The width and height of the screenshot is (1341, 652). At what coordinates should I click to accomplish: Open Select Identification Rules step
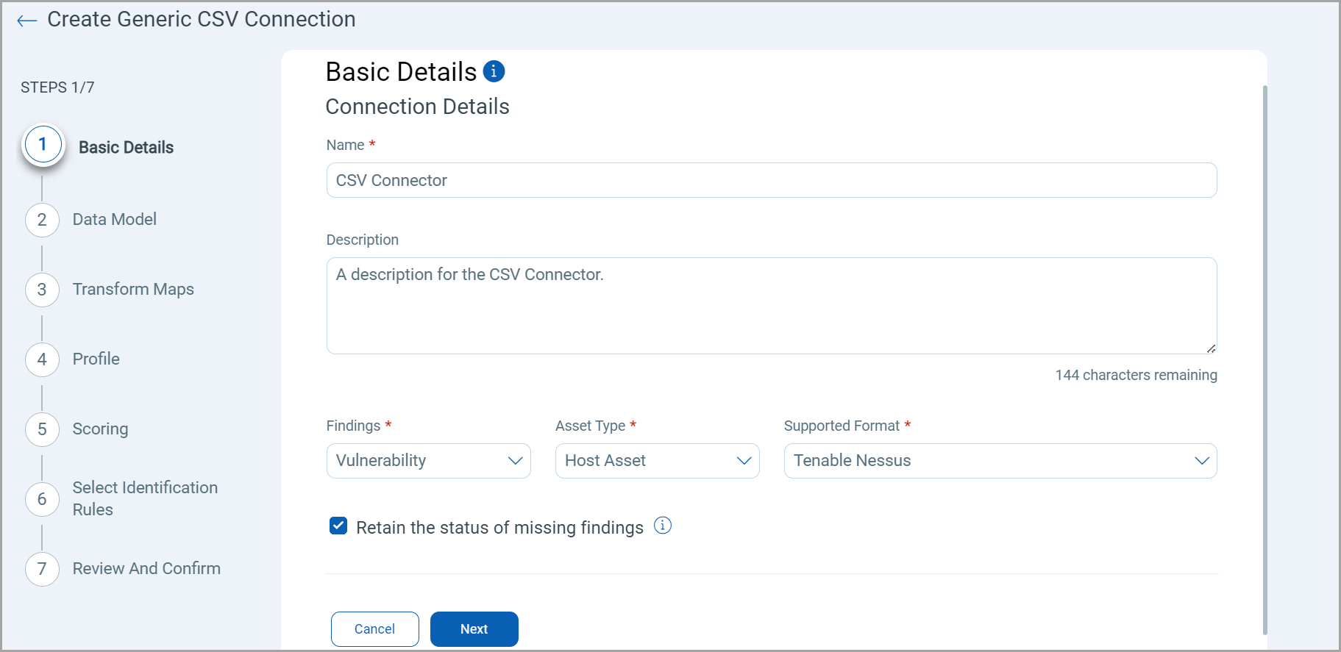[x=145, y=498]
